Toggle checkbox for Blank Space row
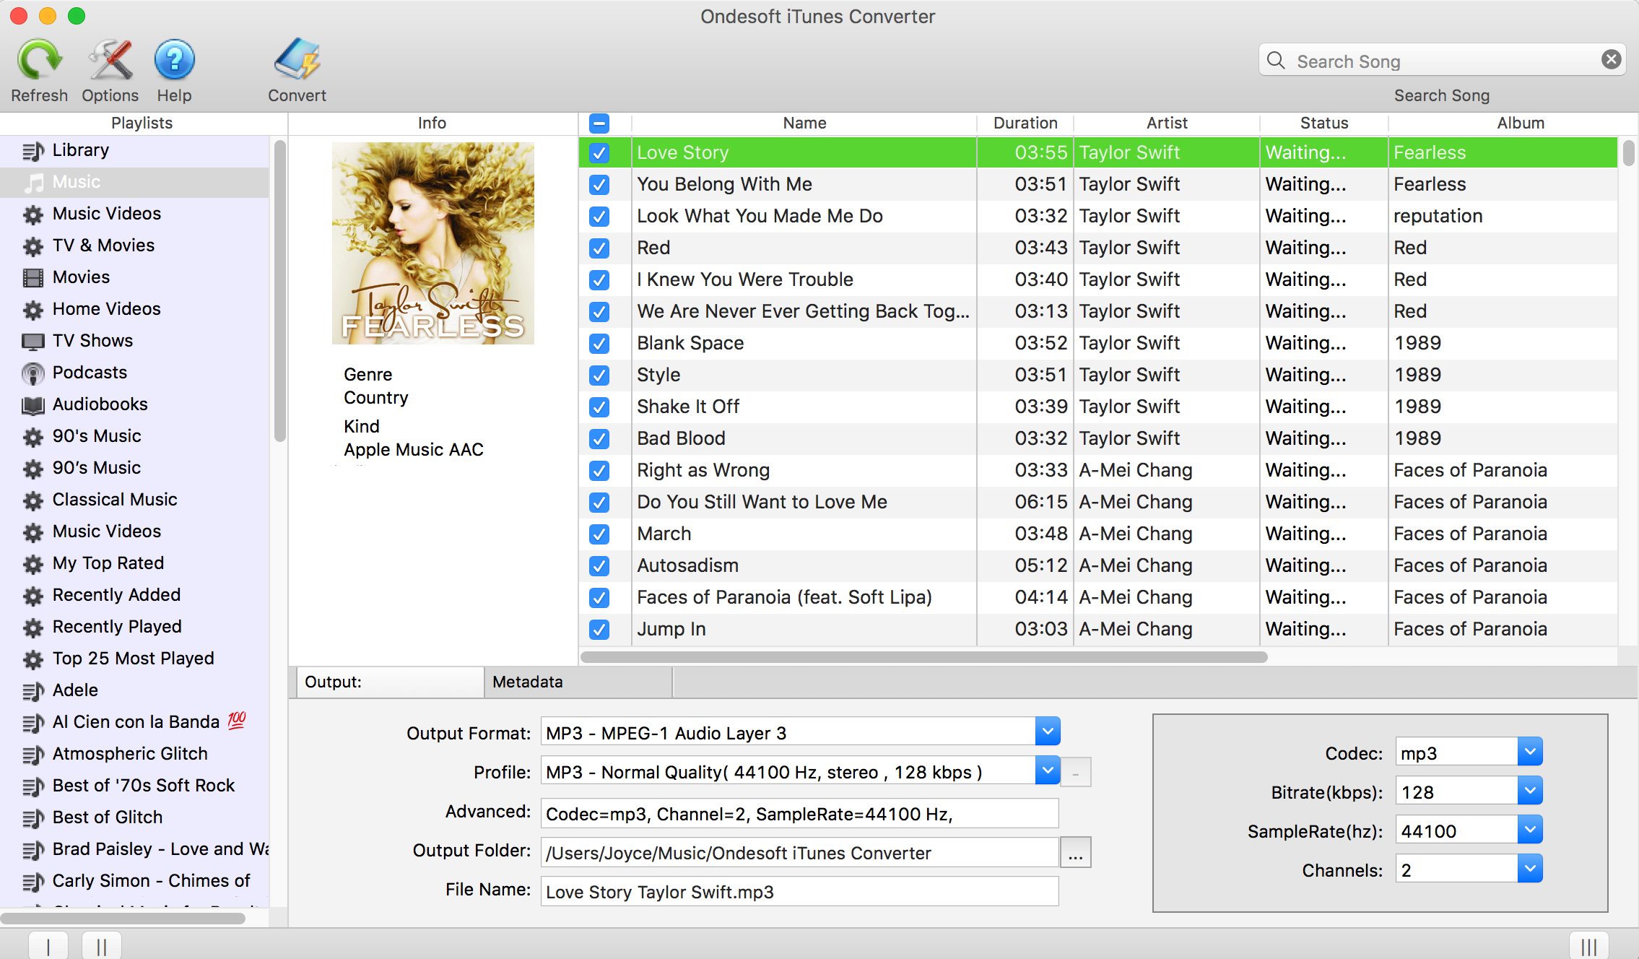Viewport: 1639px width, 959px height. pos(598,342)
